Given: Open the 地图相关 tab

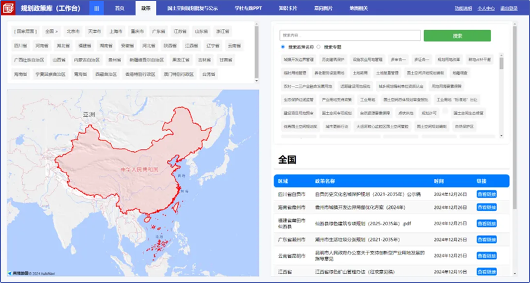Looking at the screenshot, I should tap(359, 8).
